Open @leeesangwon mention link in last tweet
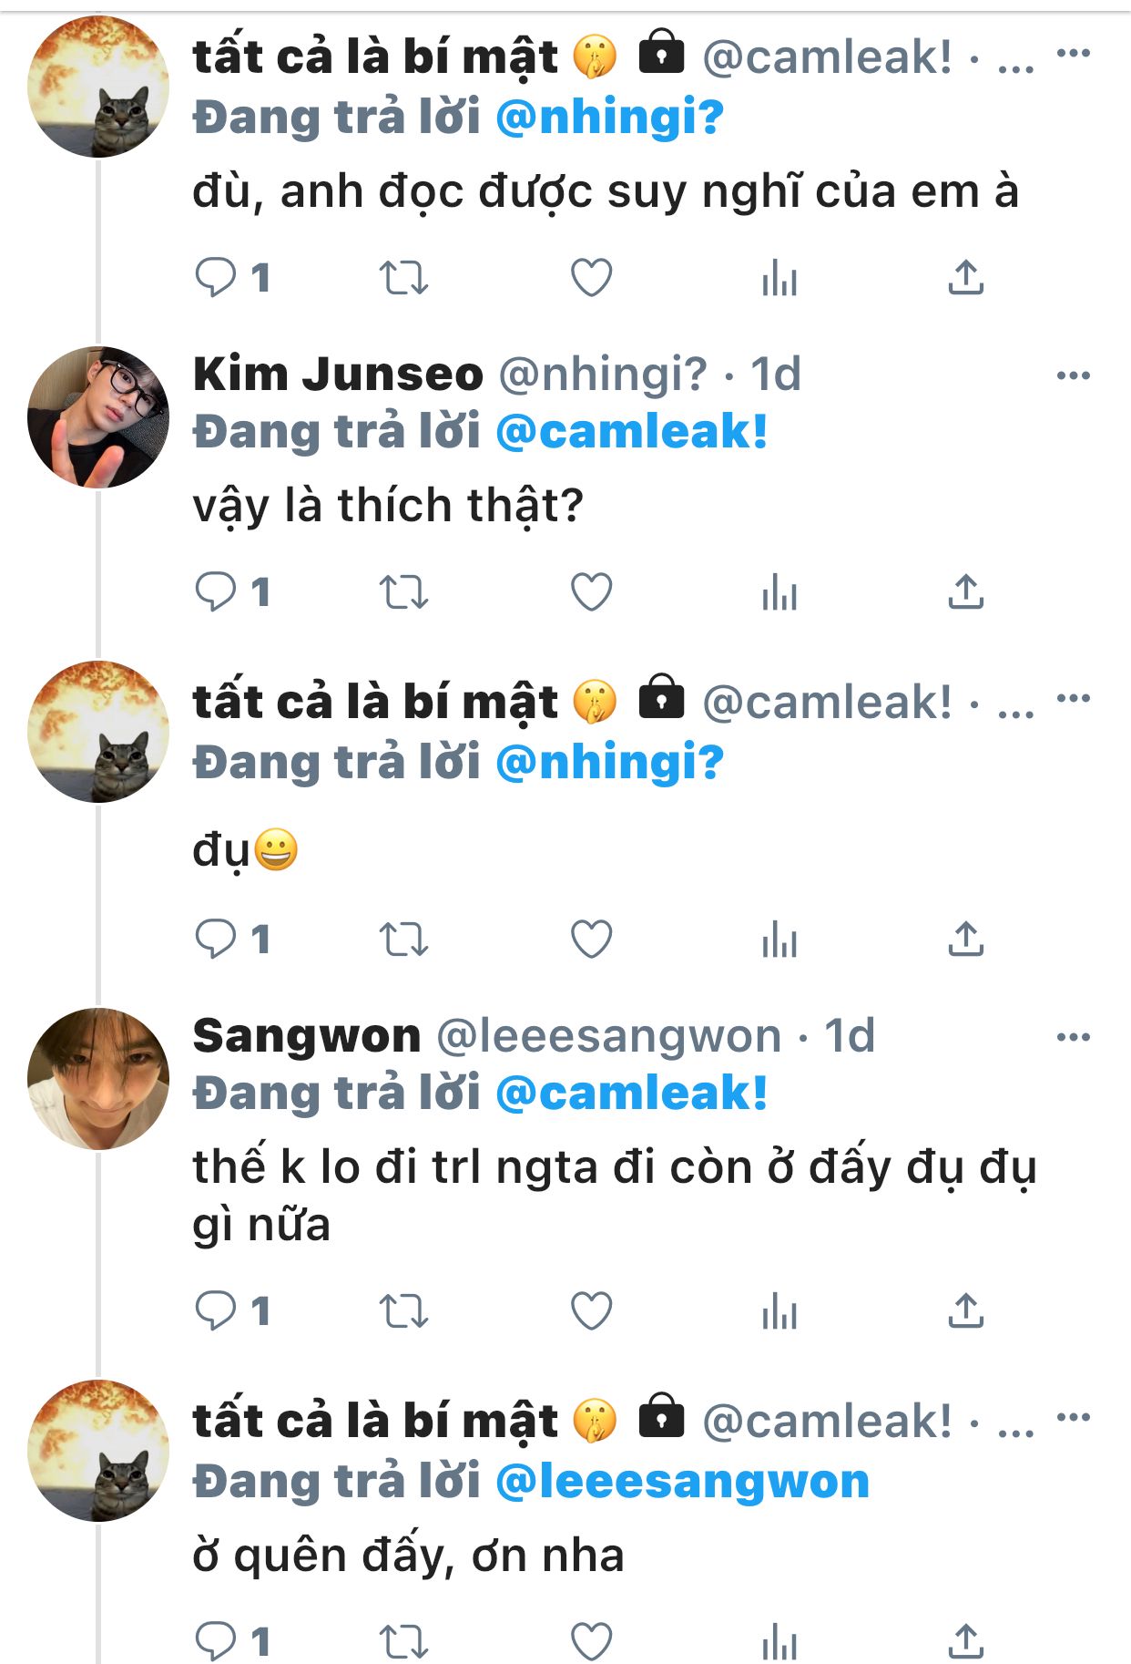1131x1664 pixels. tap(682, 1482)
